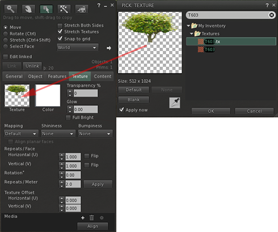Open the white Color swatch
Image resolution: width=278 pixels, height=232 pixels.
48,96
